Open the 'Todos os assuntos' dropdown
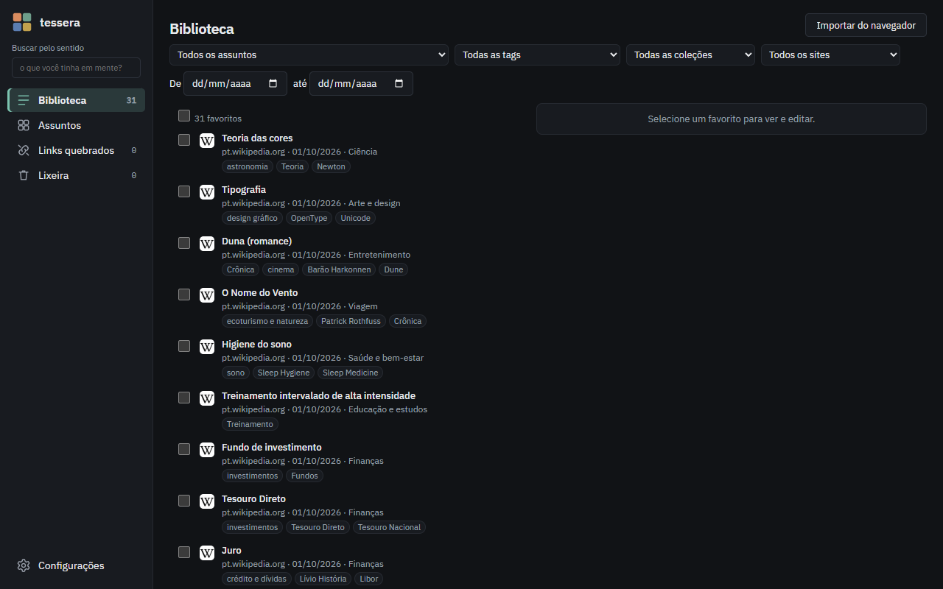The width and height of the screenshot is (943, 589). point(309,55)
